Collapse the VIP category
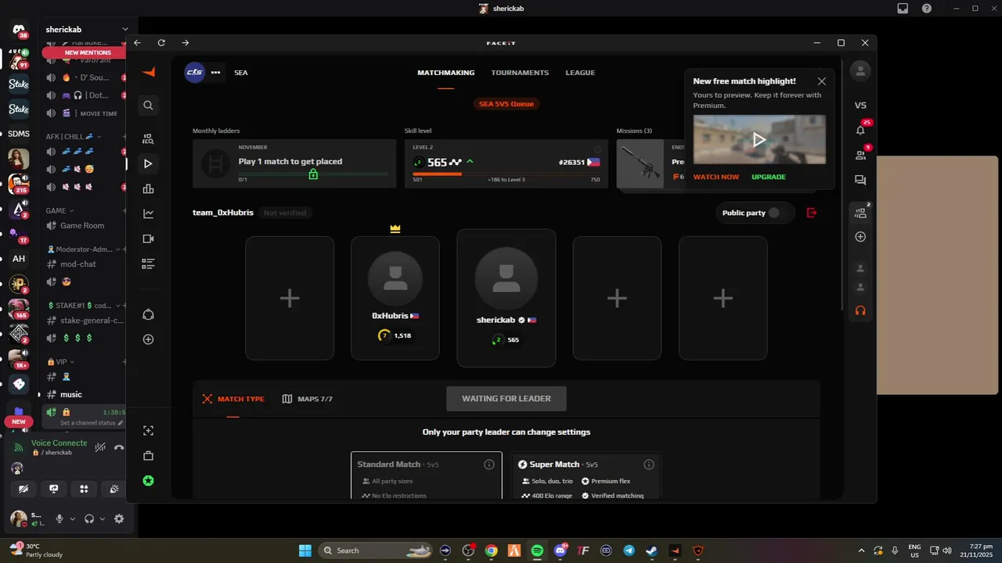 click(x=61, y=362)
